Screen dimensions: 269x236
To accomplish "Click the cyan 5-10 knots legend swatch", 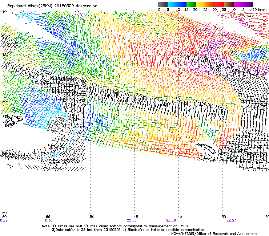I will tap(172, 4).
